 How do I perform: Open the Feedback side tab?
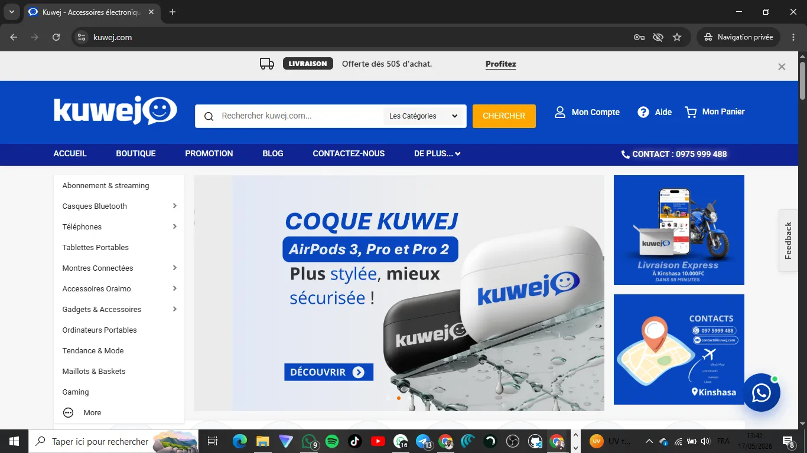(x=788, y=241)
